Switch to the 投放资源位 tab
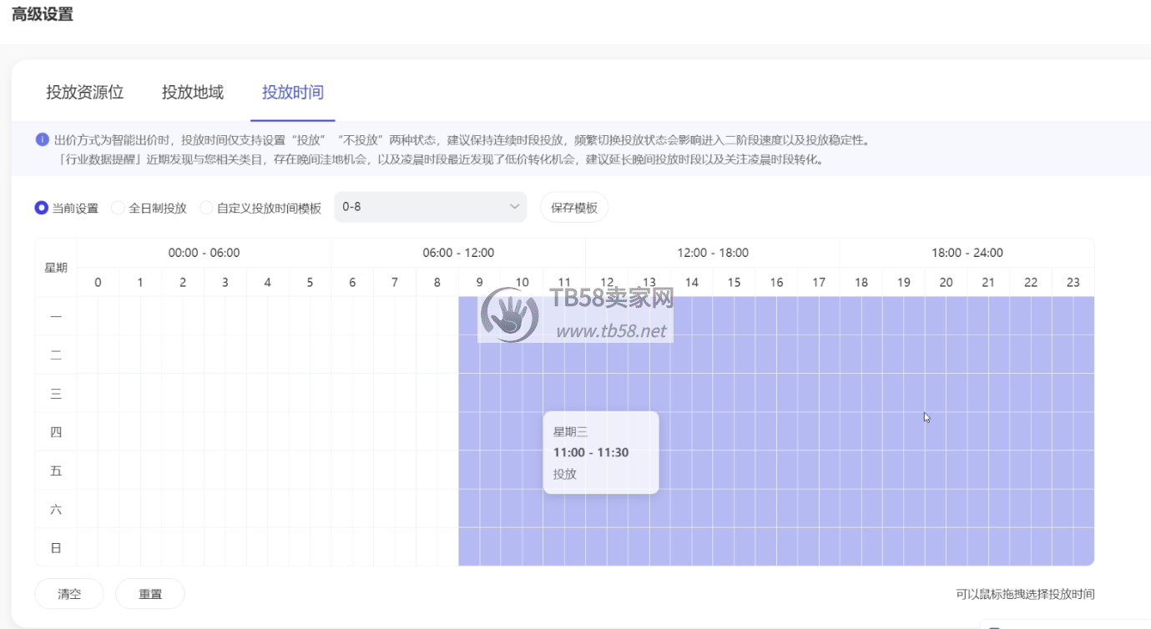The image size is (1151, 629). [x=85, y=93]
